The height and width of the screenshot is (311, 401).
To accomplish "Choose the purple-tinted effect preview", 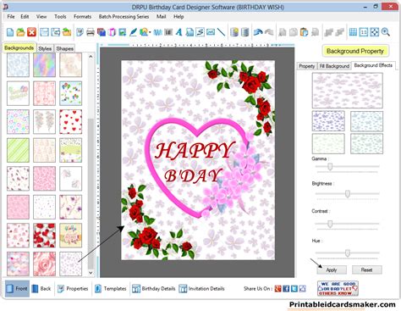I will (328, 121).
